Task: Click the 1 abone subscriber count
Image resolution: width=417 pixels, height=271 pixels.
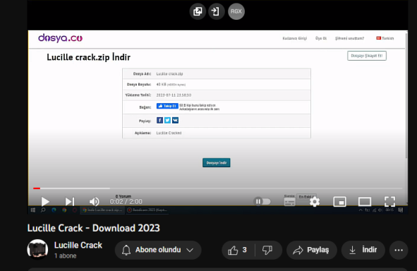Action: pyautogui.click(x=66, y=256)
